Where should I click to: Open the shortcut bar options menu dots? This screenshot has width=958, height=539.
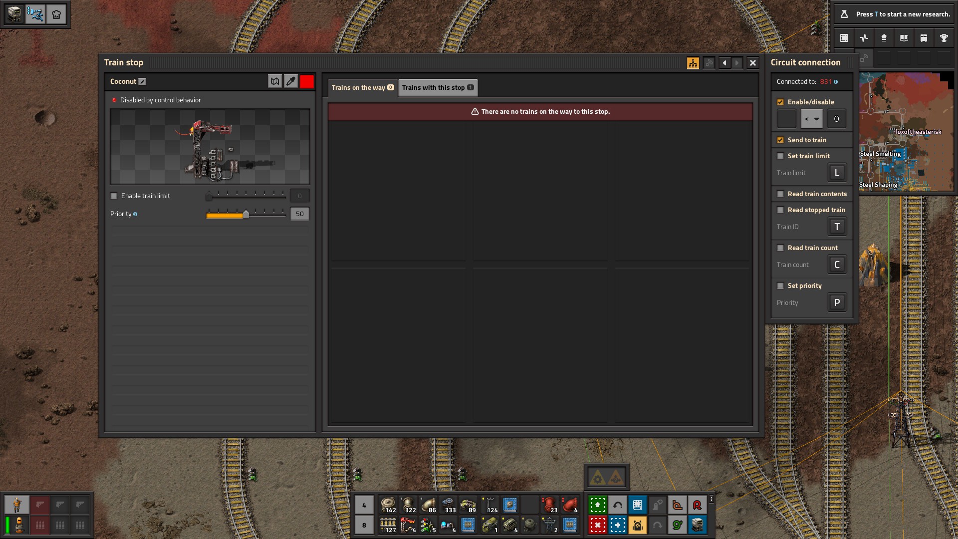tap(712, 499)
